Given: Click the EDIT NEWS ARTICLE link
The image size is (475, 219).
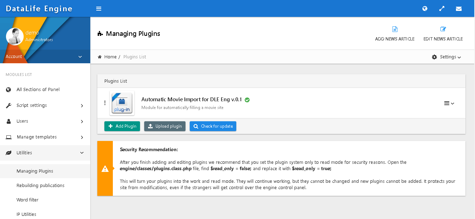Looking at the screenshot, I should point(443,39).
